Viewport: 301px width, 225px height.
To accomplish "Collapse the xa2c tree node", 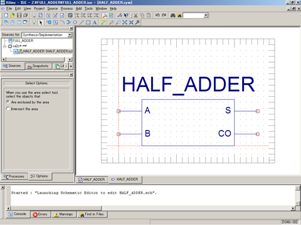I will 4,46.
